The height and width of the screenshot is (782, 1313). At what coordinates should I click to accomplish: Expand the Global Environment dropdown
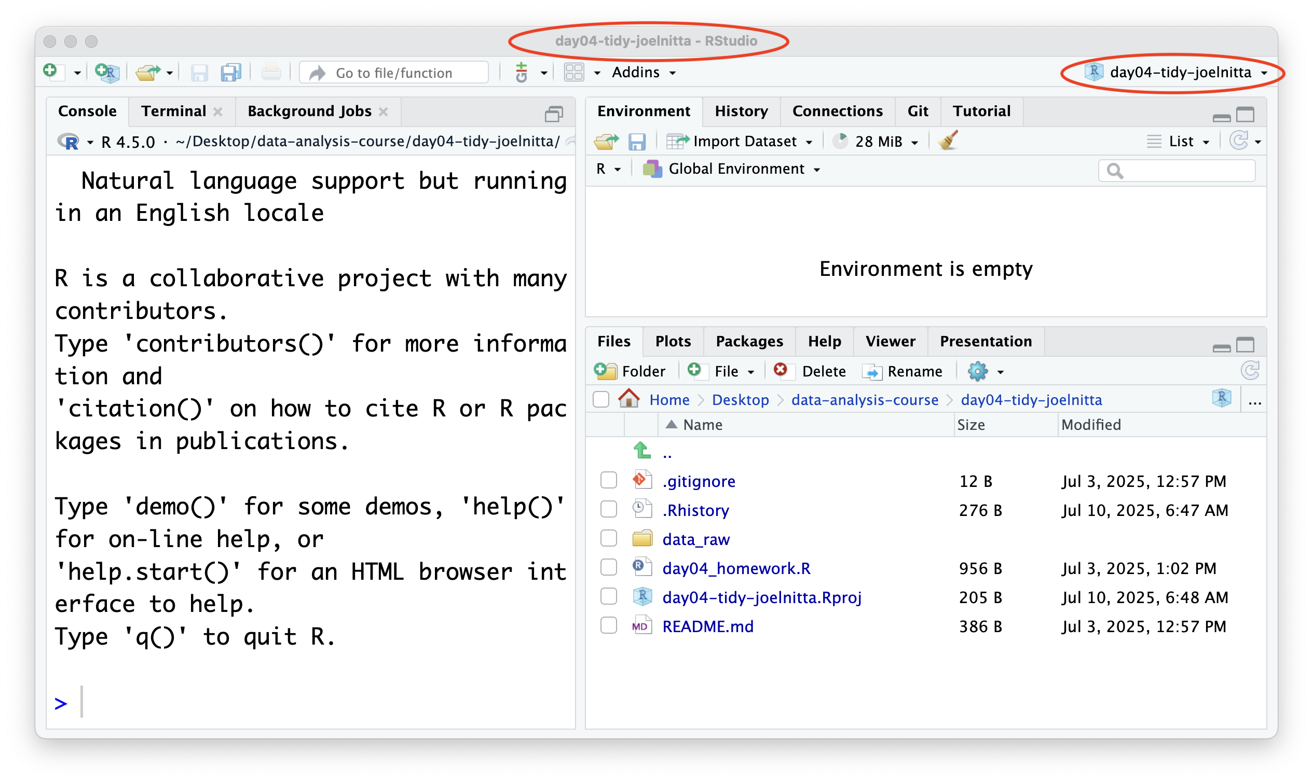pyautogui.click(x=733, y=169)
